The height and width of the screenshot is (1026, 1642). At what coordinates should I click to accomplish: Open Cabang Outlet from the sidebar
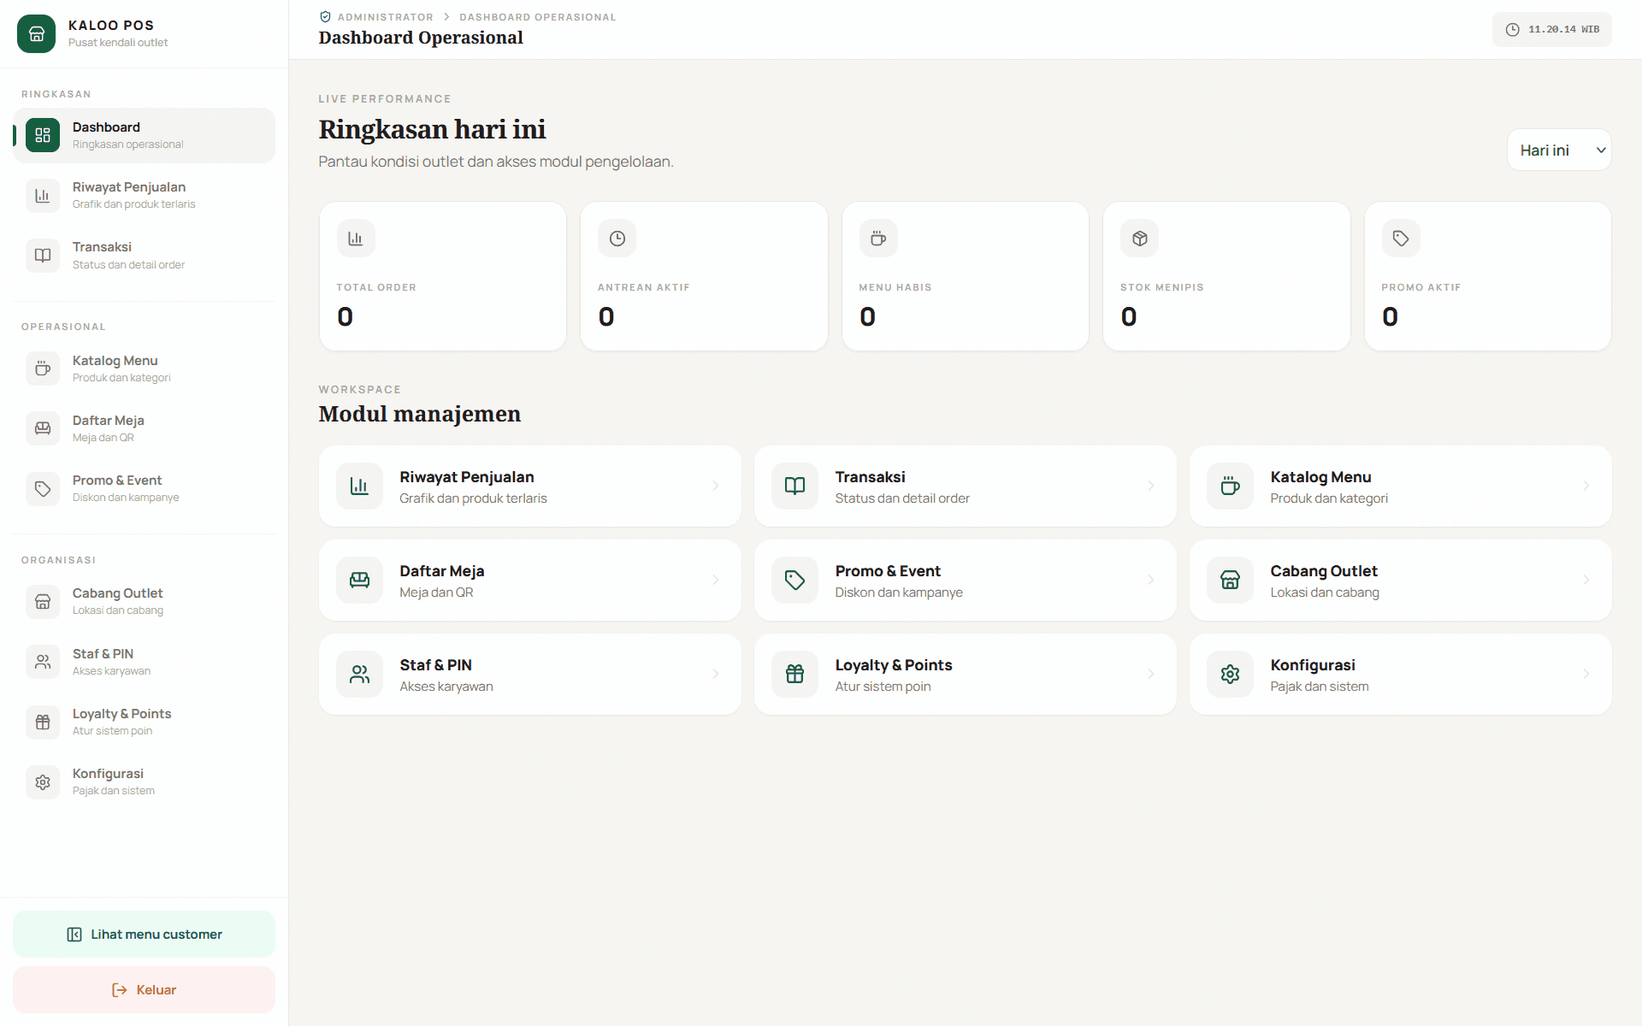click(x=144, y=602)
